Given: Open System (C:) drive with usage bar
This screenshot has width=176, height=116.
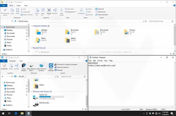Looking at the screenshot, I should 48,97.
